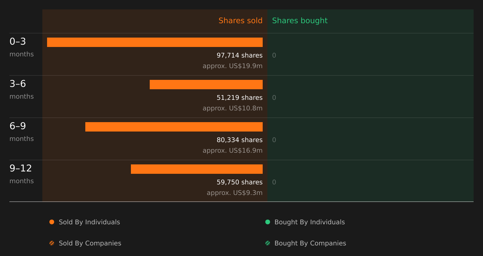Select the Bought By Companies legend label
The width and height of the screenshot is (483, 256).
(x=310, y=243)
